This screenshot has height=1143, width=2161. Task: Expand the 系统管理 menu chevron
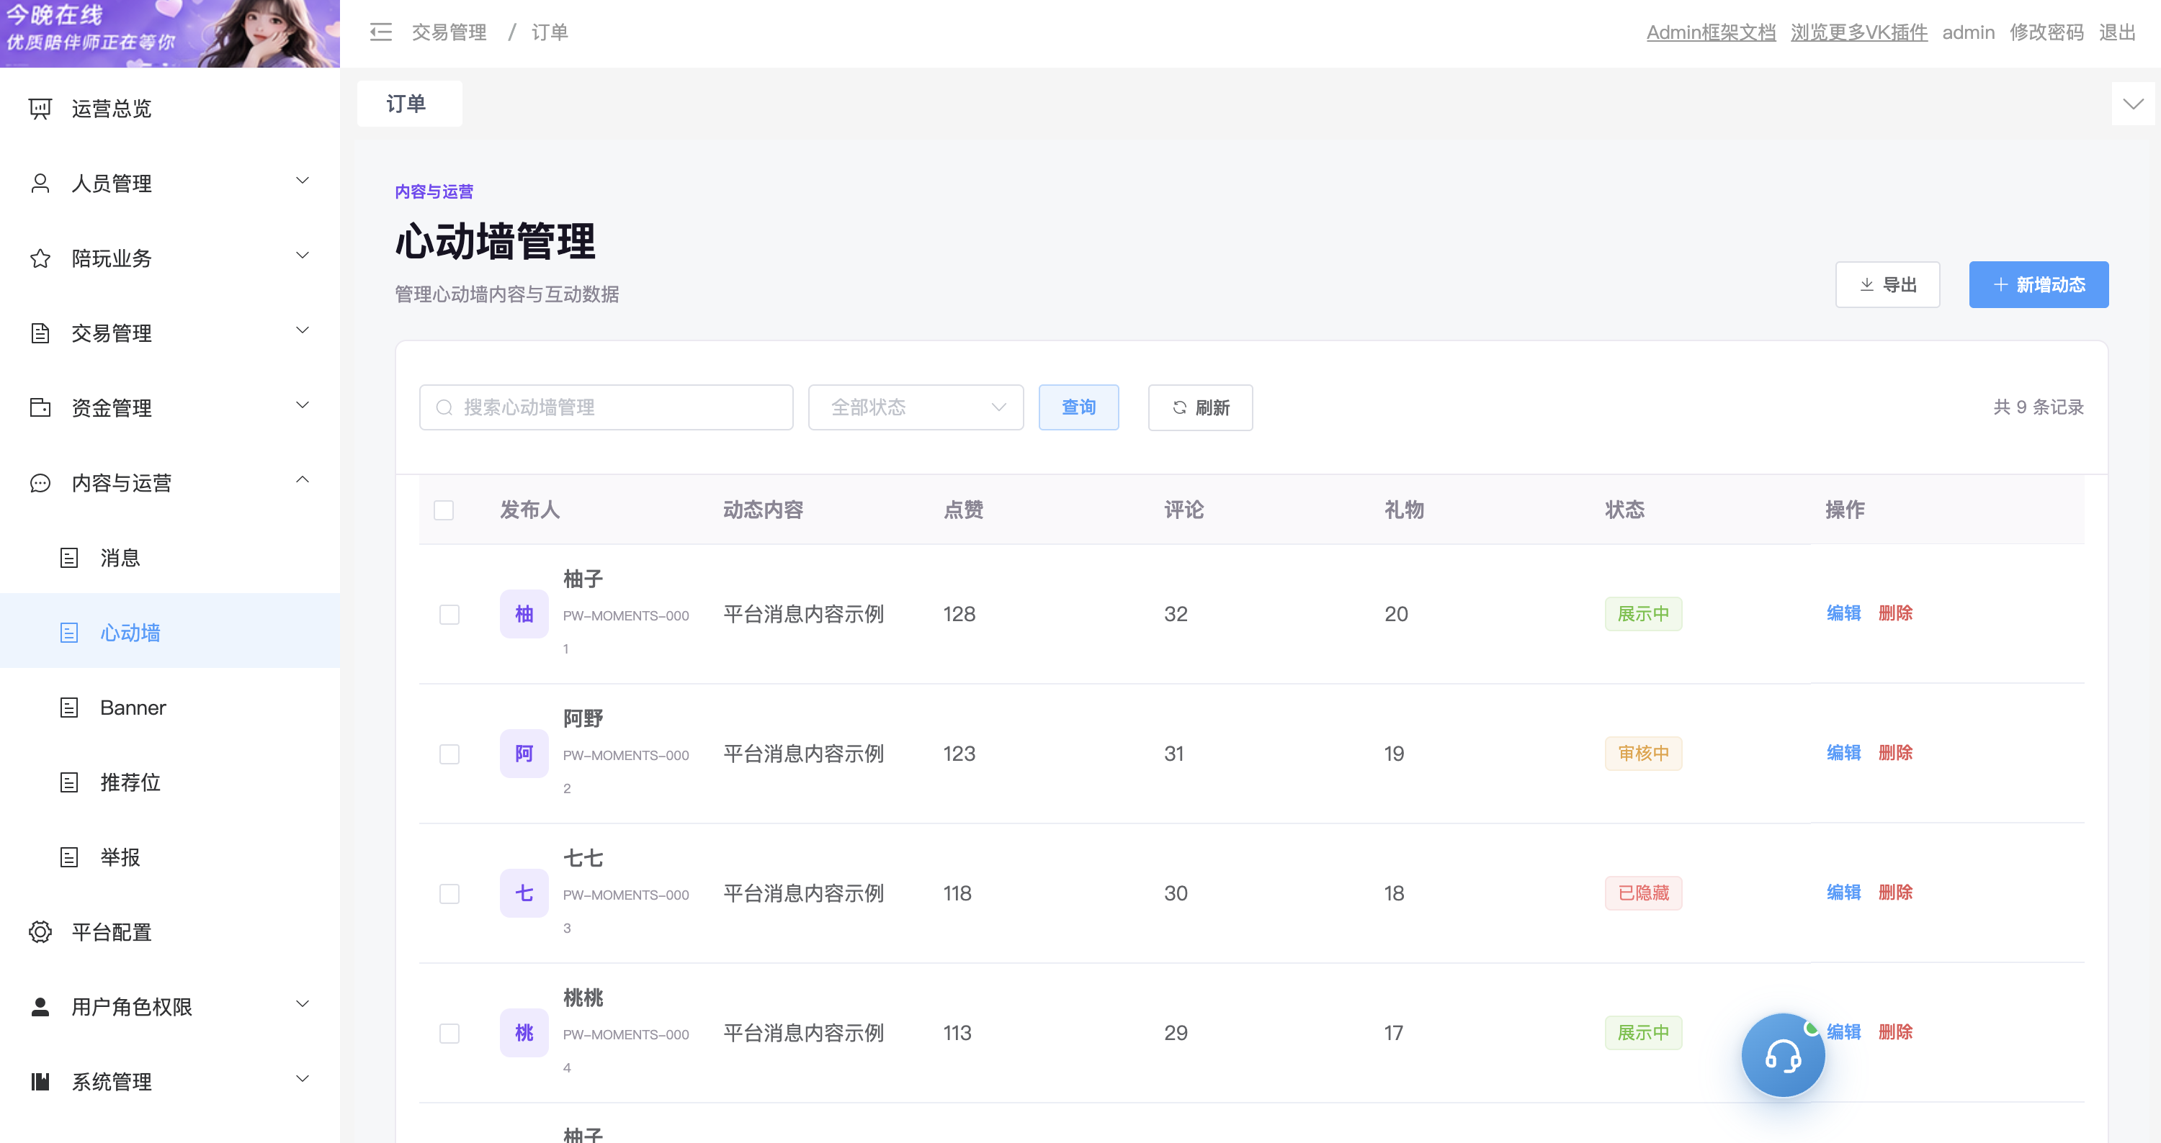pos(303,1078)
